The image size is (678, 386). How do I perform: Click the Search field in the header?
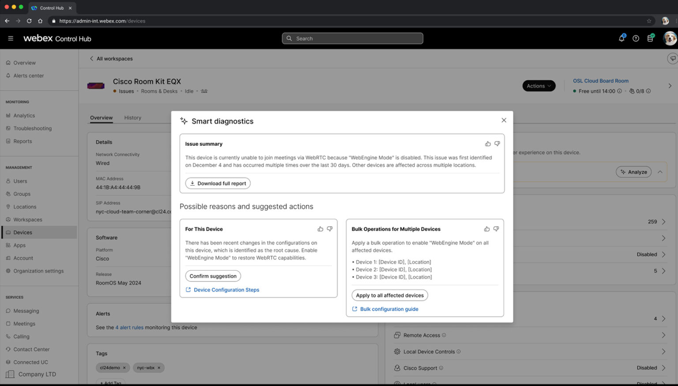(x=352, y=38)
